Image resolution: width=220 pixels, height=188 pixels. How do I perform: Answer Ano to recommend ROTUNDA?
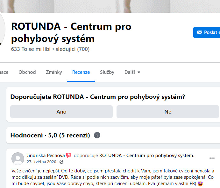61,112
